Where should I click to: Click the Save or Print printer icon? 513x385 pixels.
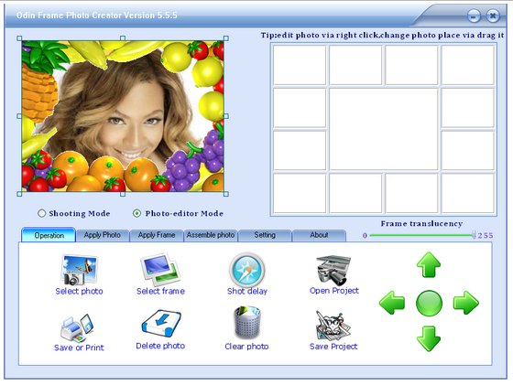point(77,327)
